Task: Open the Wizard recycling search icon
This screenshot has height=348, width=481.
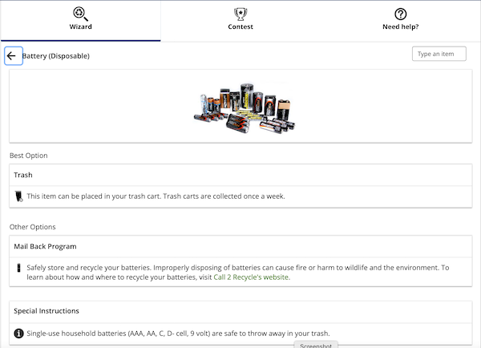Action: pyautogui.click(x=80, y=14)
